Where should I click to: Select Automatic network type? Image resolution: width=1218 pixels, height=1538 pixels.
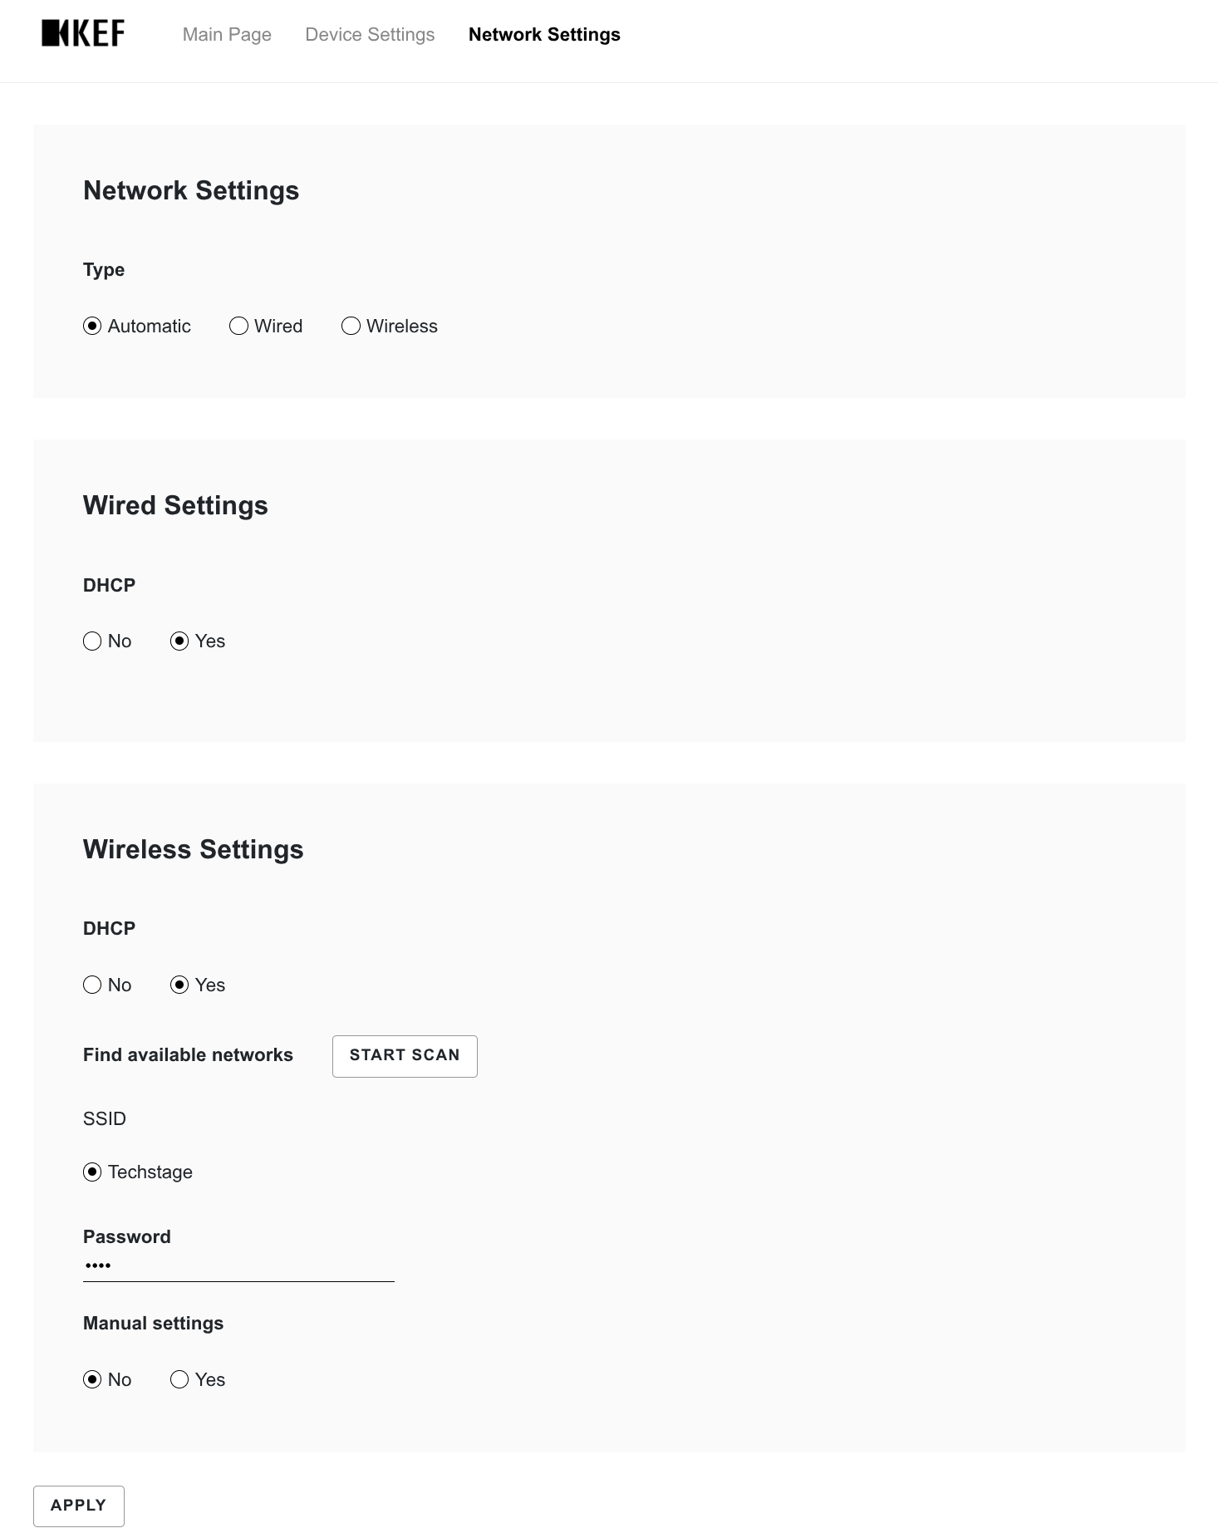pos(92,327)
